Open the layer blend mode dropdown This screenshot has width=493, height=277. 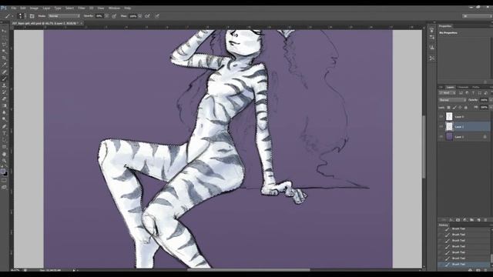coord(452,100)
